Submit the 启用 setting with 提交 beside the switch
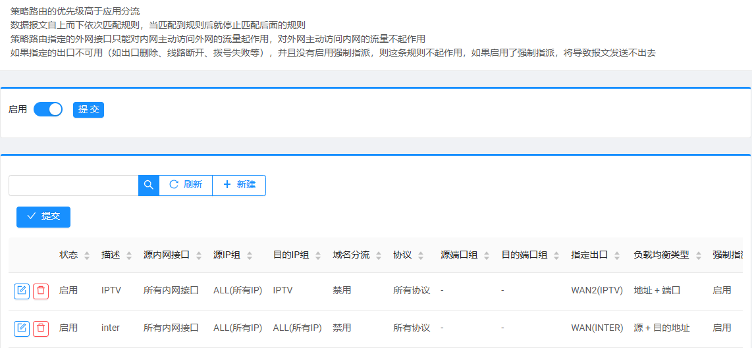The height and width of the screenshot is (348, 752). pyautogui.click(x=88, y=110)
